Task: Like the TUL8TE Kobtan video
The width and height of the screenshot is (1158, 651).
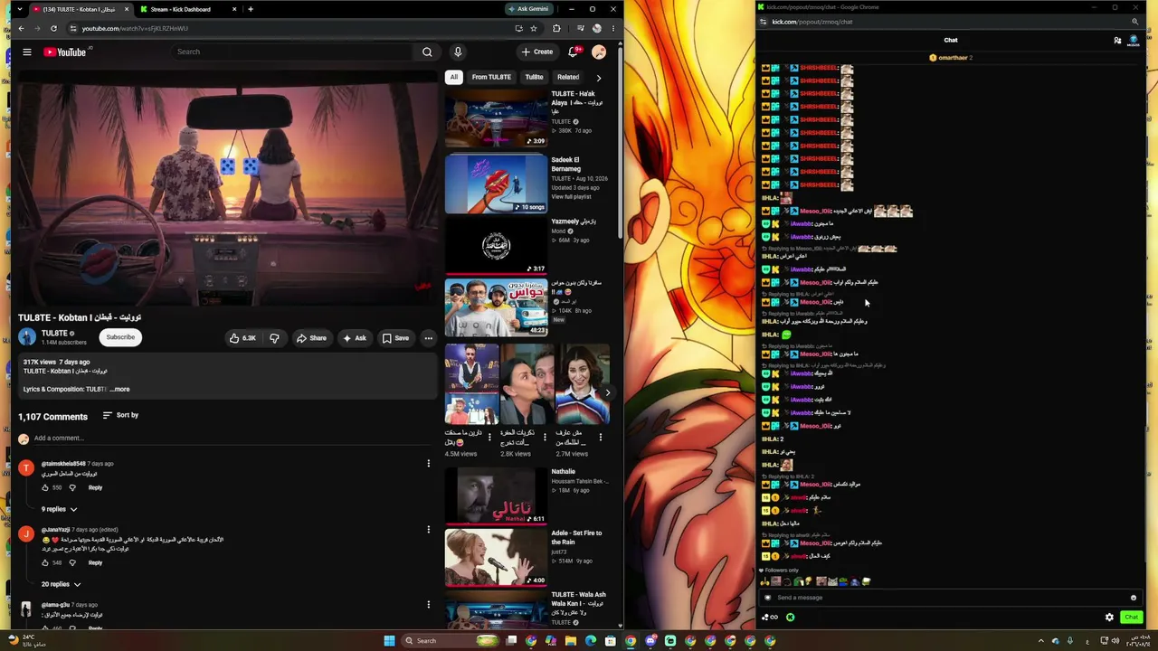Action: [x=242, y=338]
